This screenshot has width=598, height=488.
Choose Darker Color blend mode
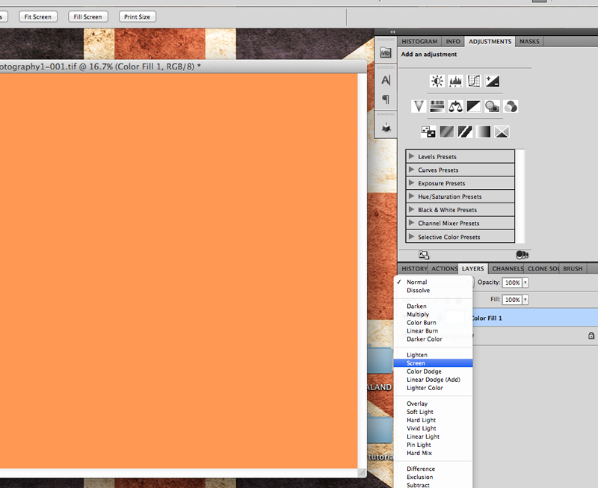pyautogui.click(x=434, y=339)
